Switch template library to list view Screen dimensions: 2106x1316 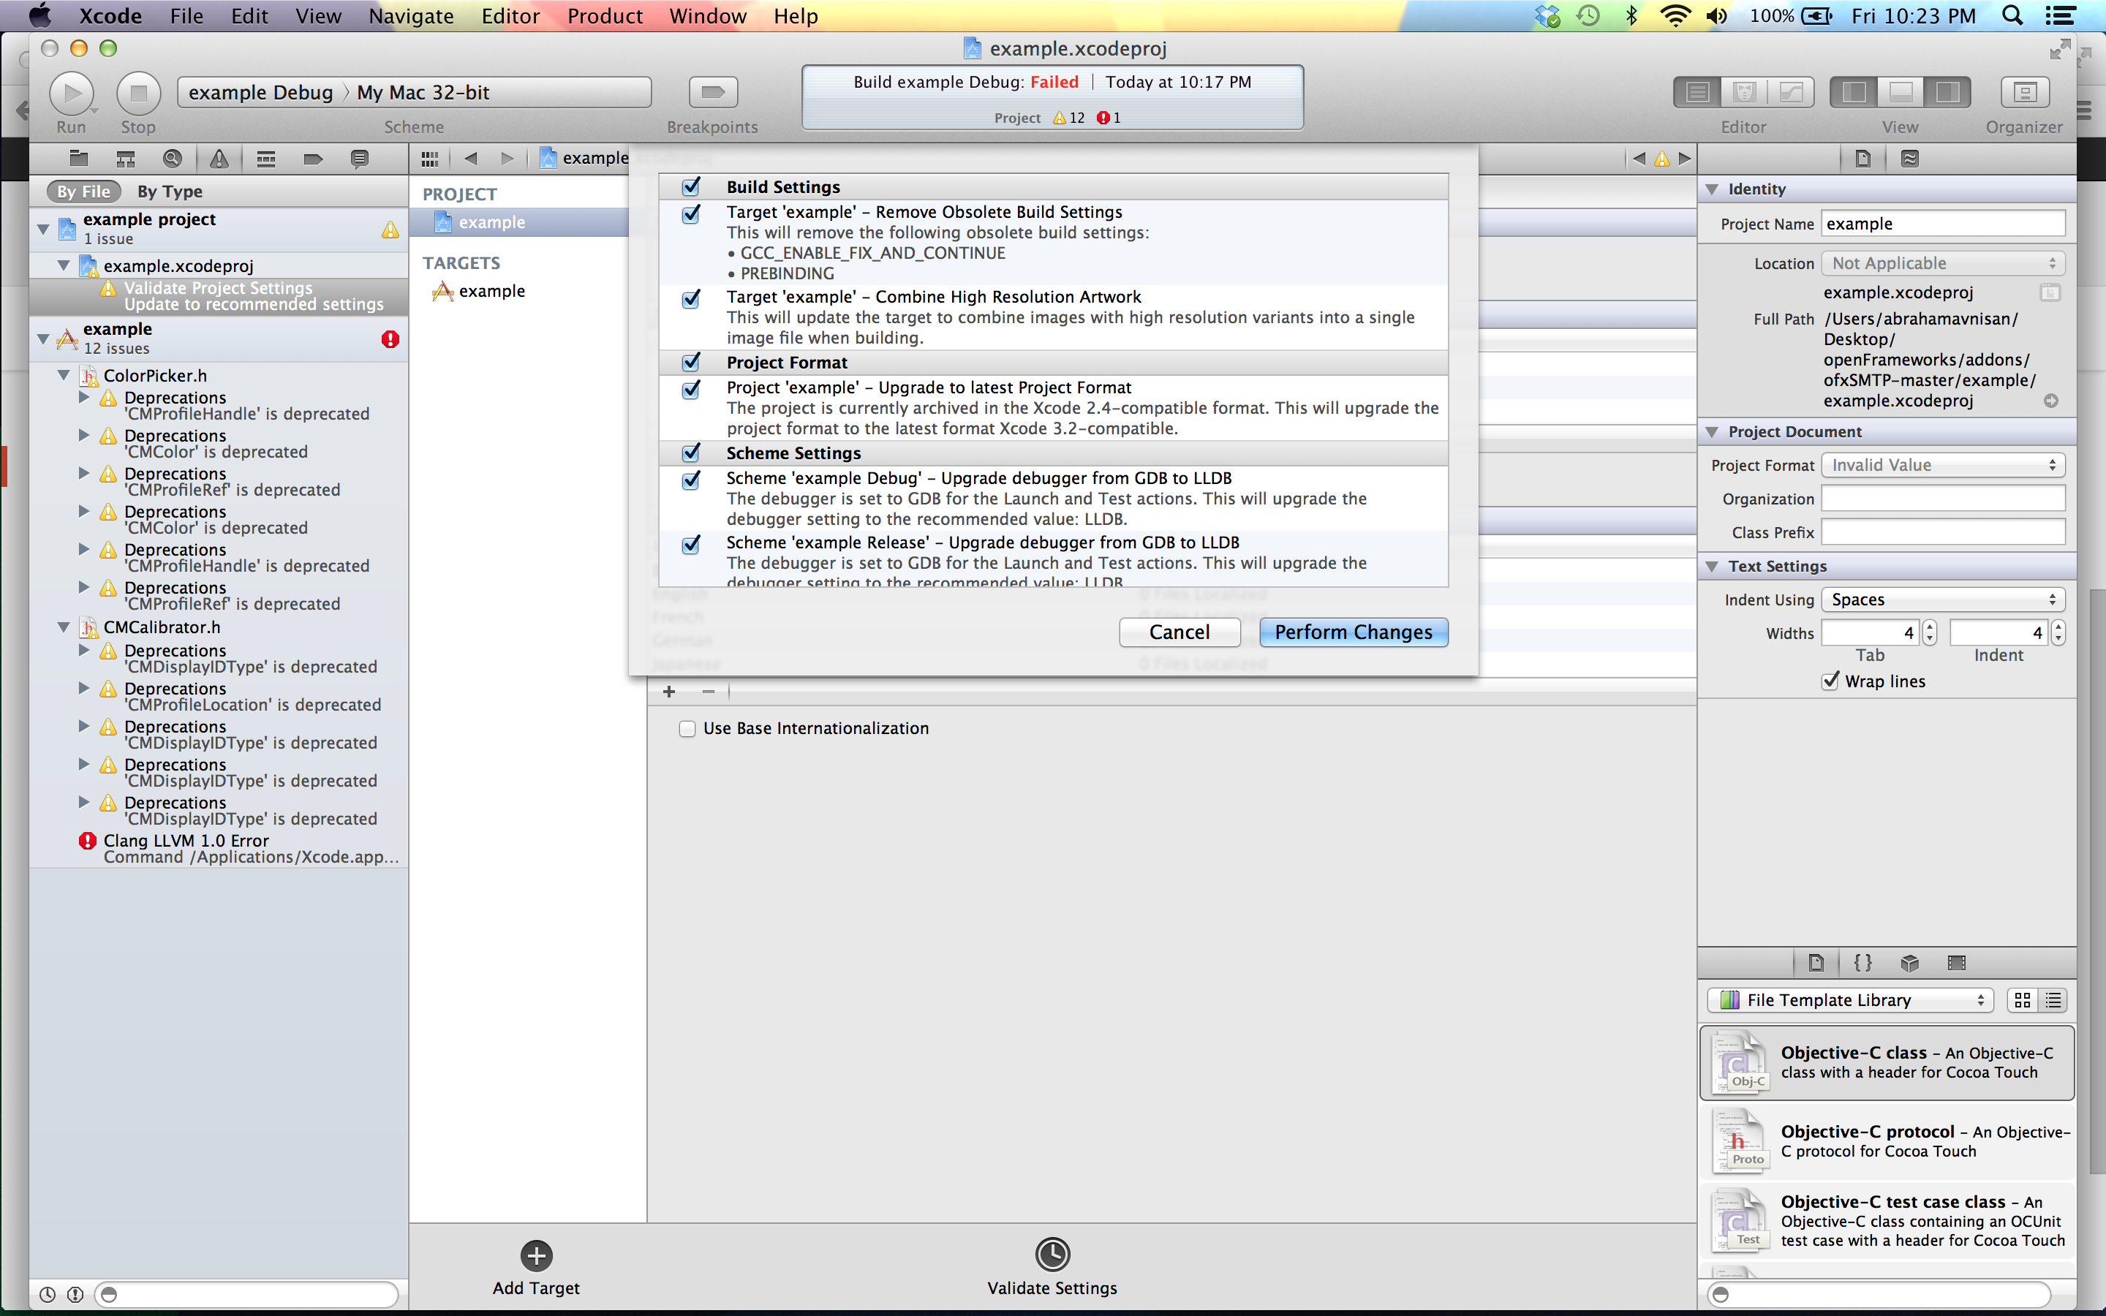coord(2053,1000)
